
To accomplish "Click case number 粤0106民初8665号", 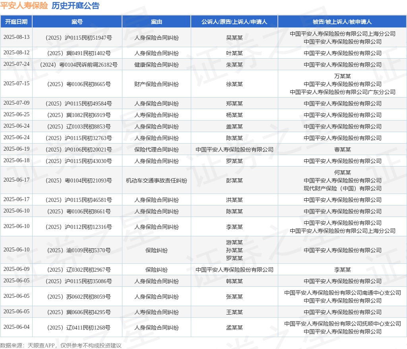I will coord(79,84).
